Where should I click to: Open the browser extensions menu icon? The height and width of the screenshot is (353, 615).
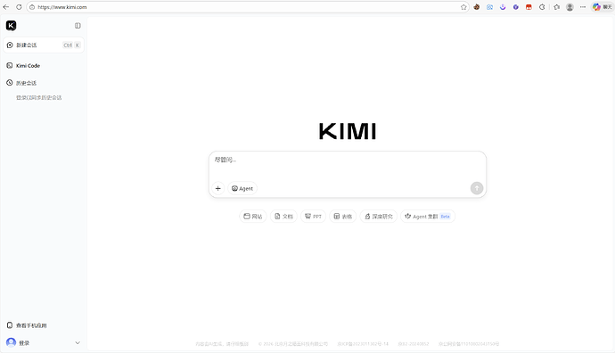(x=542, y=7)
